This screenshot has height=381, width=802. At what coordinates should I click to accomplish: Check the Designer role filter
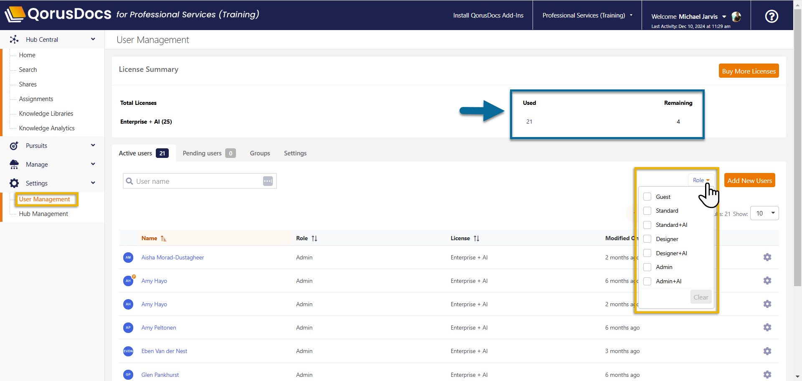647,239
